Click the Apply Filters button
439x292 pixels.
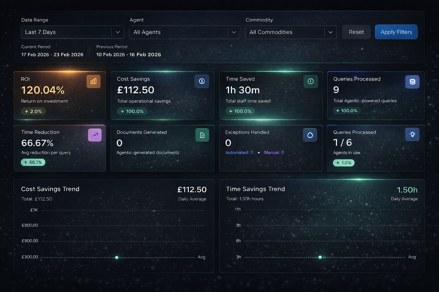396,32
